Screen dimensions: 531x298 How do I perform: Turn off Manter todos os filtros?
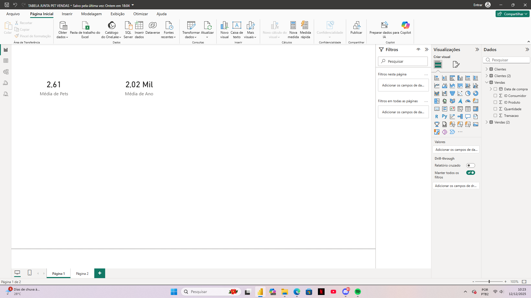pos(470,173)
